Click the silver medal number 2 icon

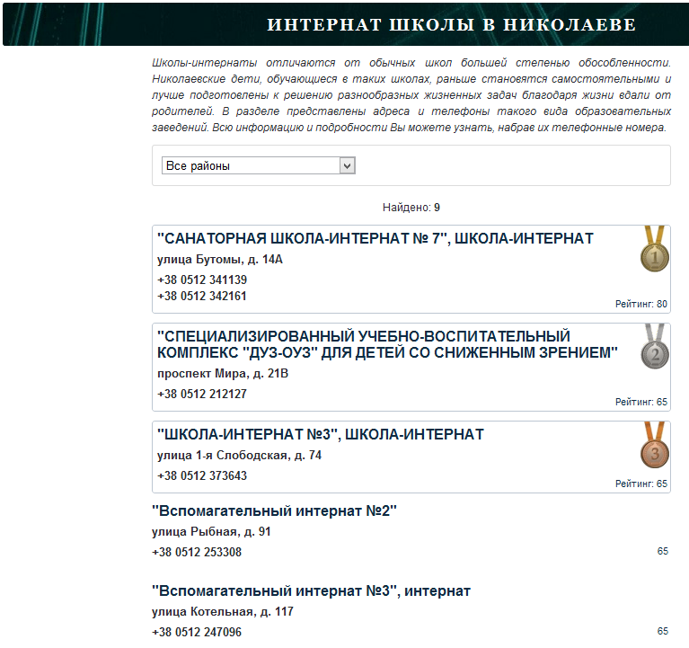(654, 346)
